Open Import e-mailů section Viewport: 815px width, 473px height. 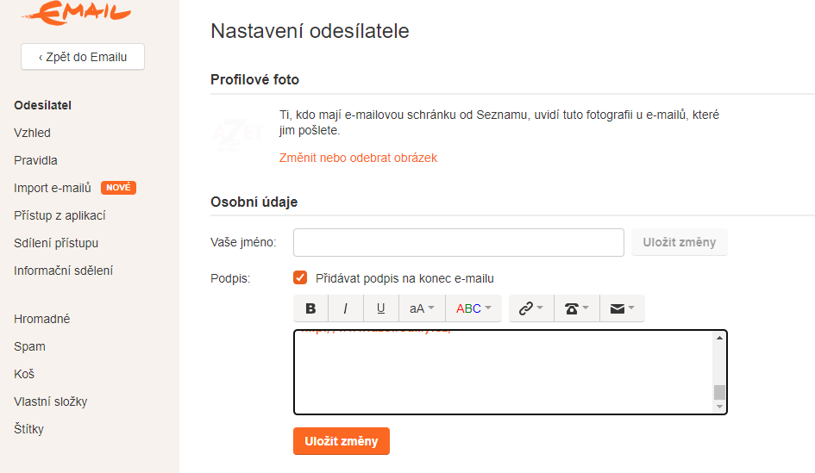coord(53,188)
